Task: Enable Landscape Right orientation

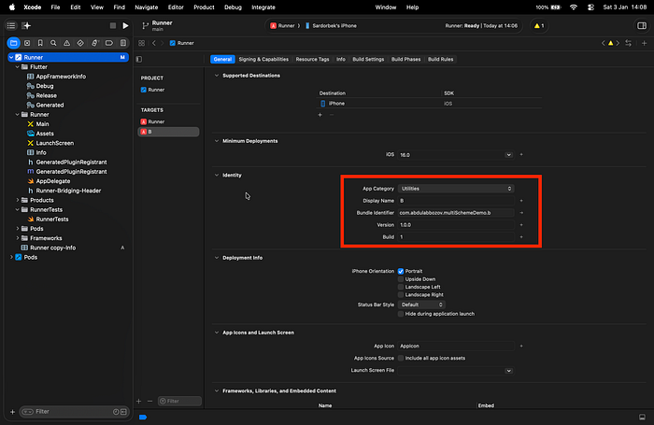Action: click(401, 295)
